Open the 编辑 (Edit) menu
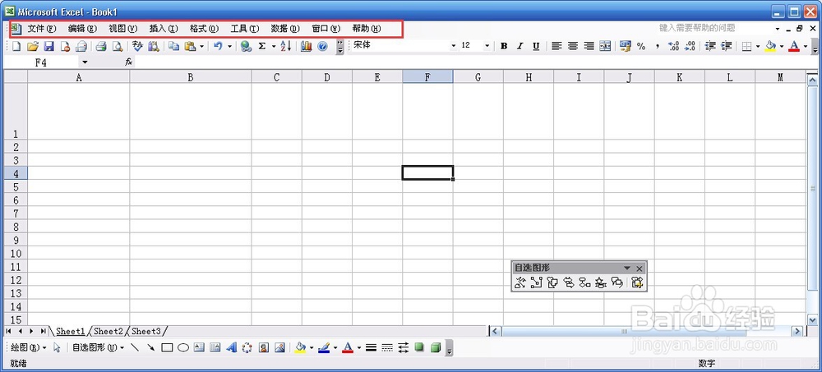The width and height of the screenshot is (822, 372). point(82,28)
